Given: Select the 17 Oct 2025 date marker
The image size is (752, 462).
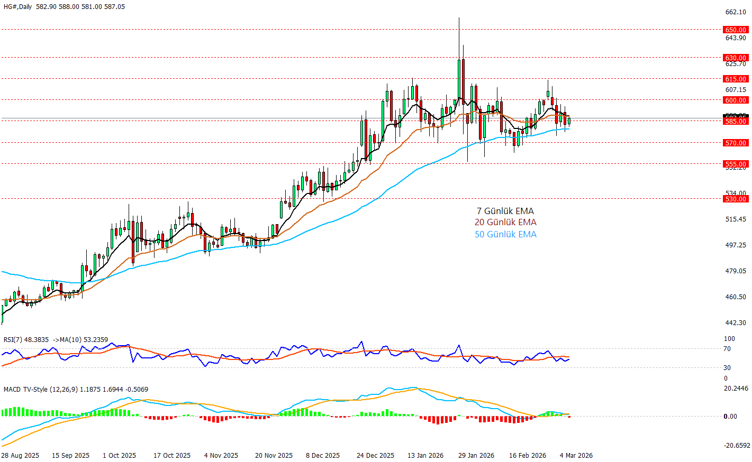Looking at the screenshot, I should 172,456.
